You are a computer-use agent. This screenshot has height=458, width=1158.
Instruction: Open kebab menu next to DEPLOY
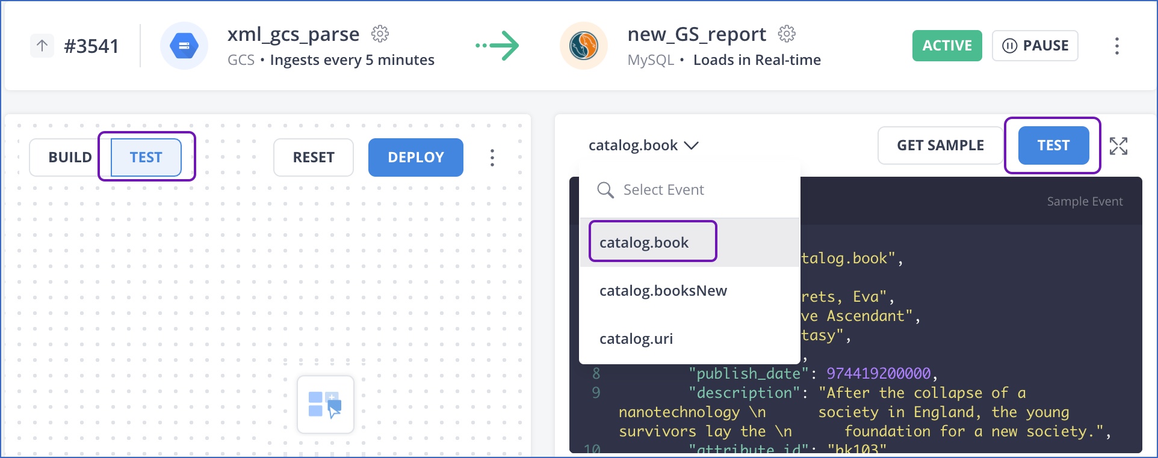point(492,157)
